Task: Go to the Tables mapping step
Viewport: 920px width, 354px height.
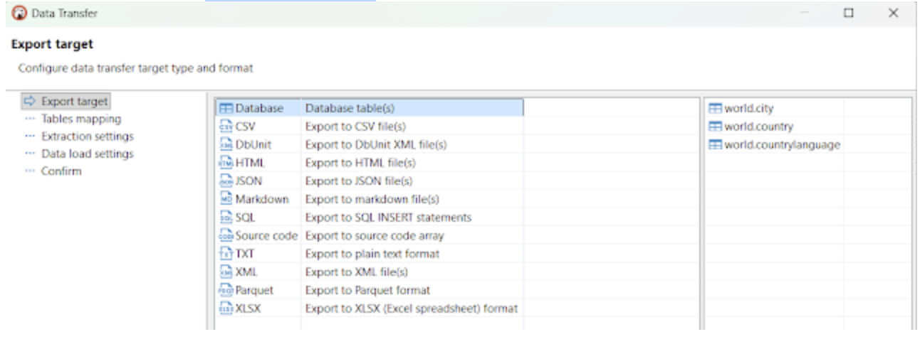Action: coord(80,119)
